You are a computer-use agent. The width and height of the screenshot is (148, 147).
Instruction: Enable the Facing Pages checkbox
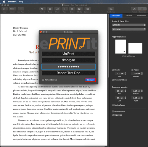113,105
